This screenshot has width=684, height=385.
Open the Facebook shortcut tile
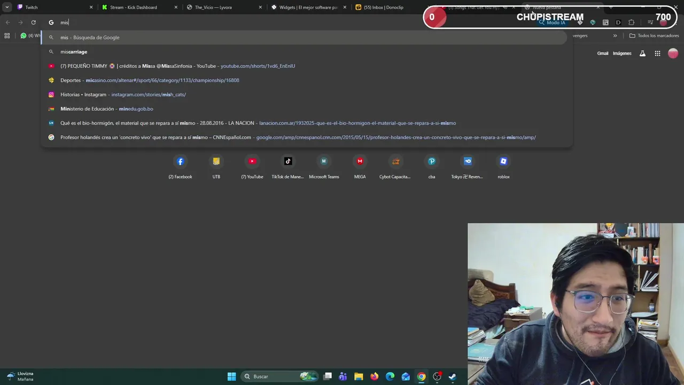(x=180, y=166)
